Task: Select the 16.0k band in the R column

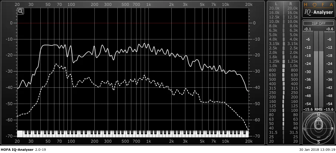Action: [x=293, y=13]
